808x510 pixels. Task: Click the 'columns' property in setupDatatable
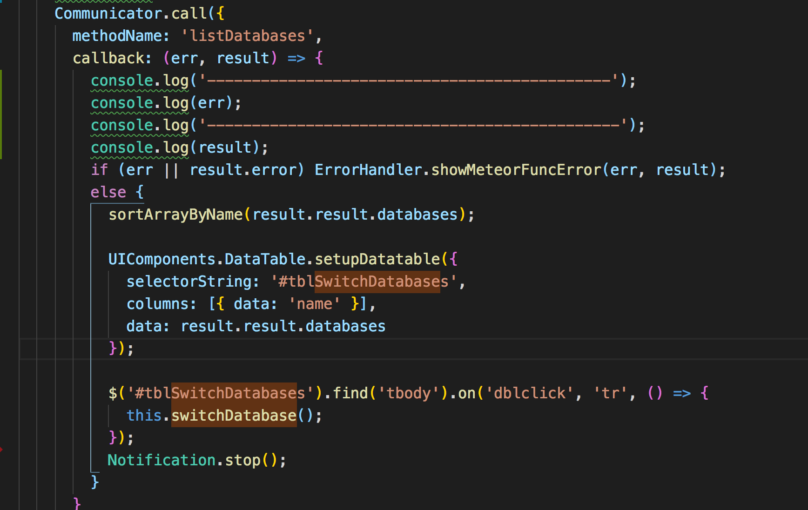click(160, 303)
